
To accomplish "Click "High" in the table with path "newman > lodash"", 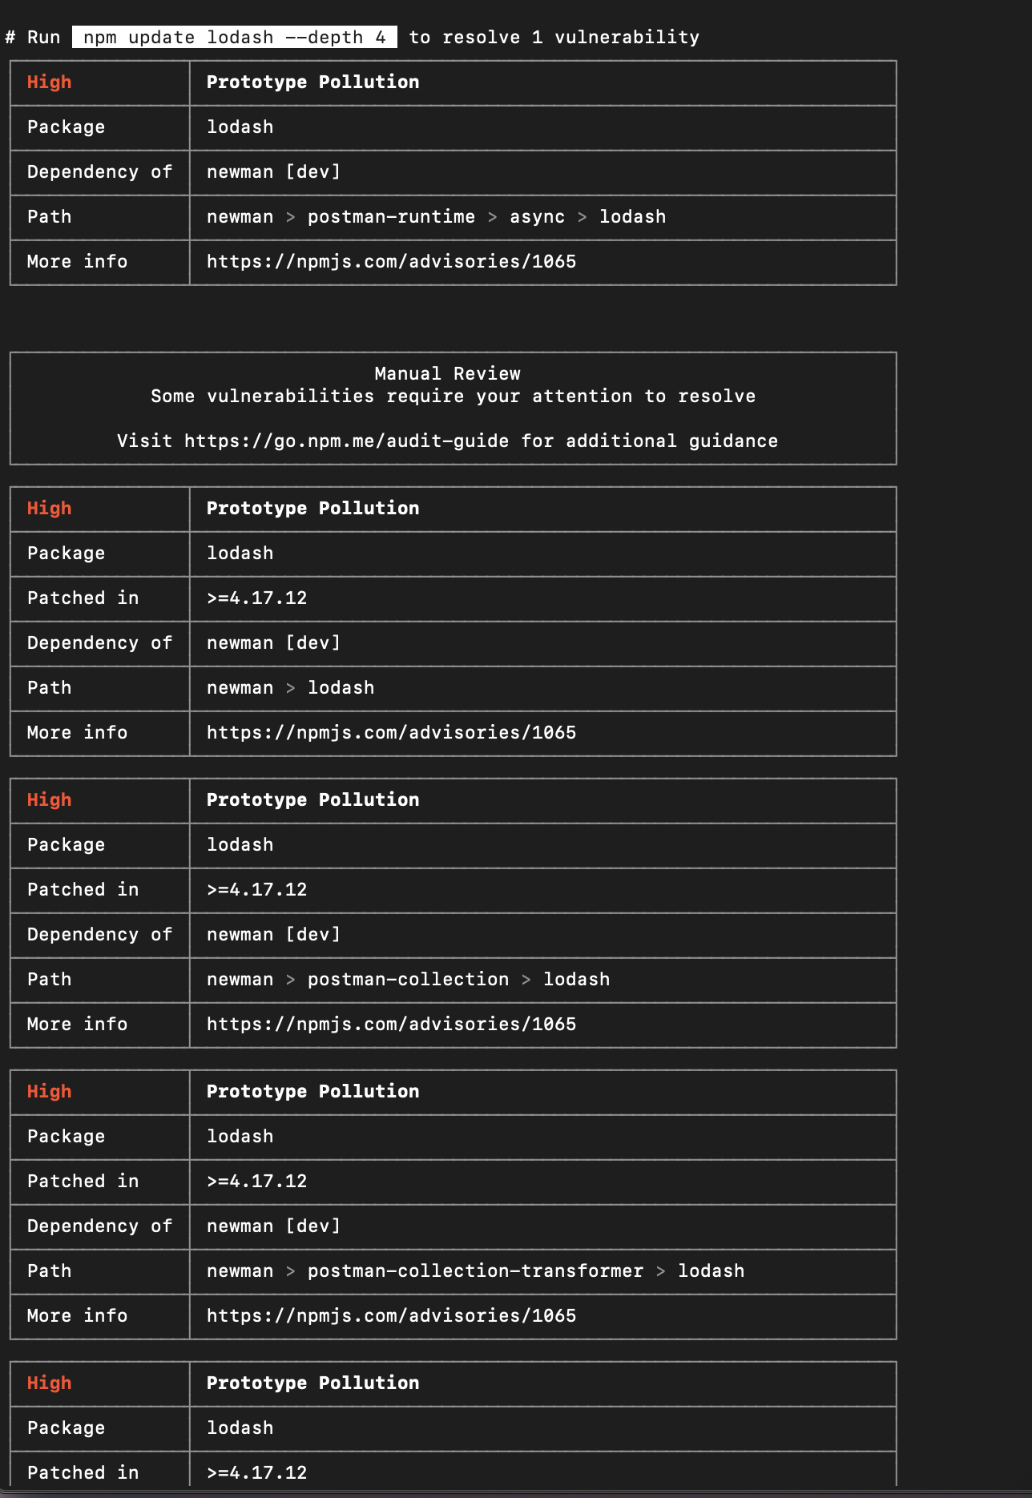I will [x=49, y=509].
